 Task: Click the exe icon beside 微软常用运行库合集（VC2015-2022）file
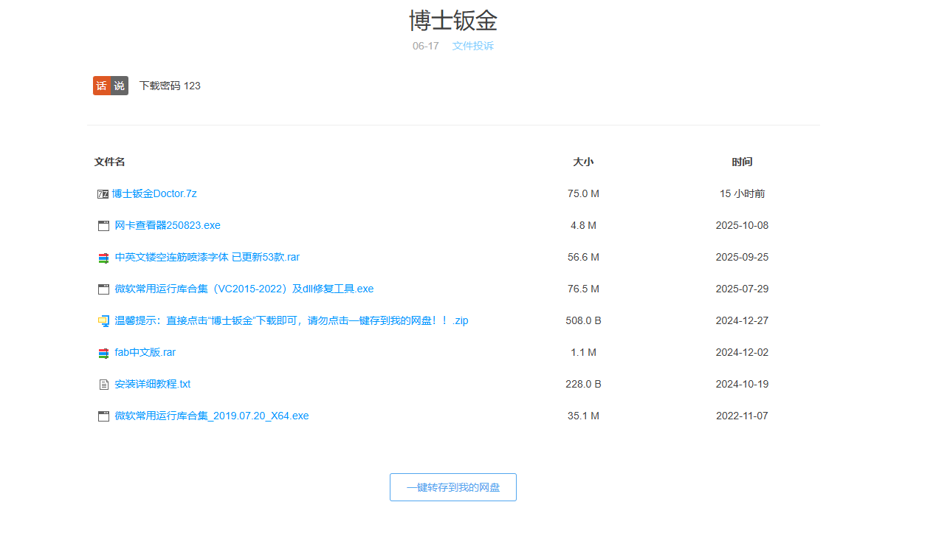[x=103, y=289]
